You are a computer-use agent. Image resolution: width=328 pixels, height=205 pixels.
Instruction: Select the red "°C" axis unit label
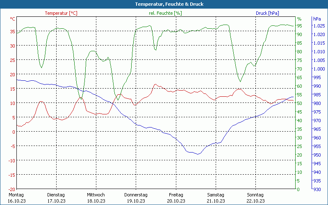coord(12,19)
